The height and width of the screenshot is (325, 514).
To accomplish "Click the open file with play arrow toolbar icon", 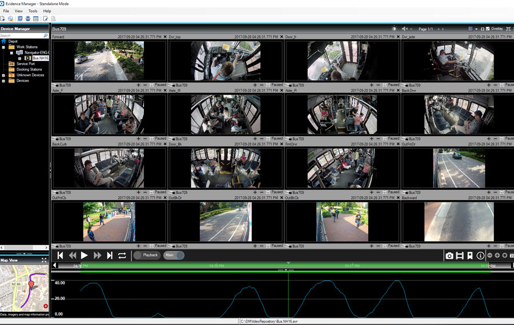I will pyautogui.click(x=3, y=19).
